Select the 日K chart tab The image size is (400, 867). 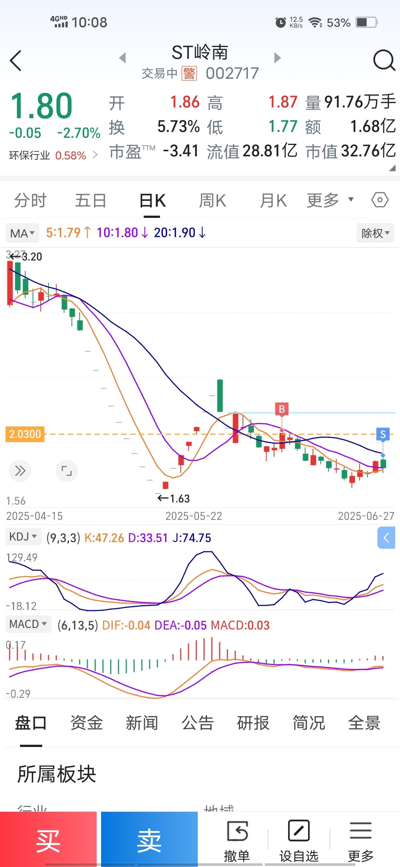coord(153,200)
